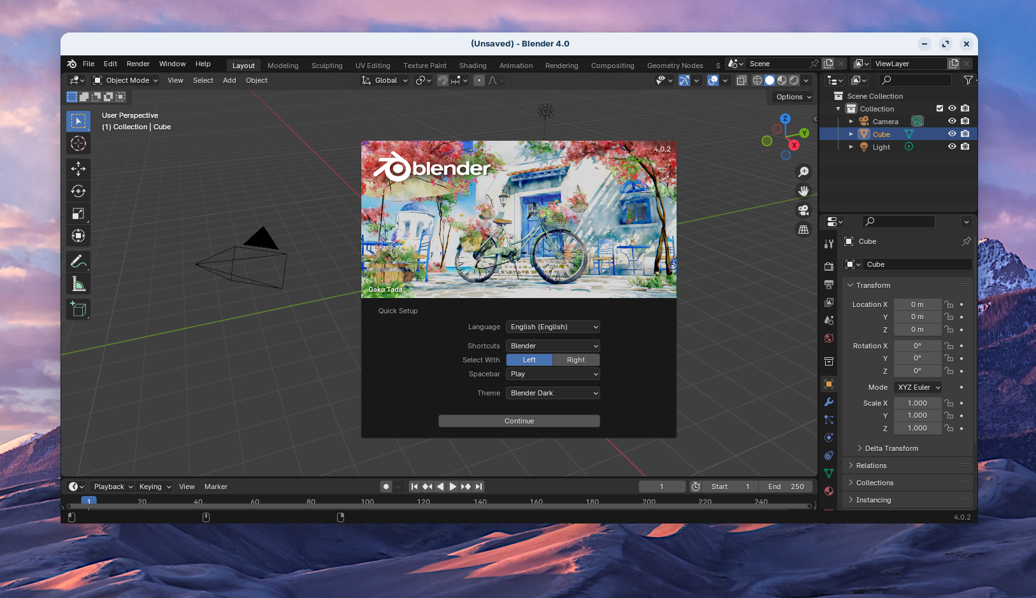Switch to the Sculpting workspace tab
The image size is (1036, 598).
point(327,66)
